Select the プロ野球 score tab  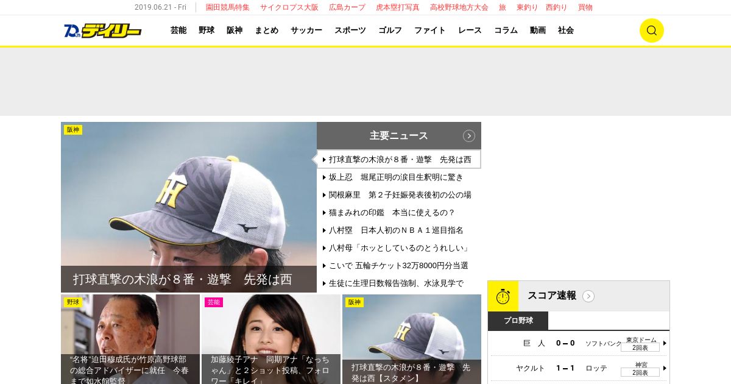pyautogui.click(x=518, y=321)
